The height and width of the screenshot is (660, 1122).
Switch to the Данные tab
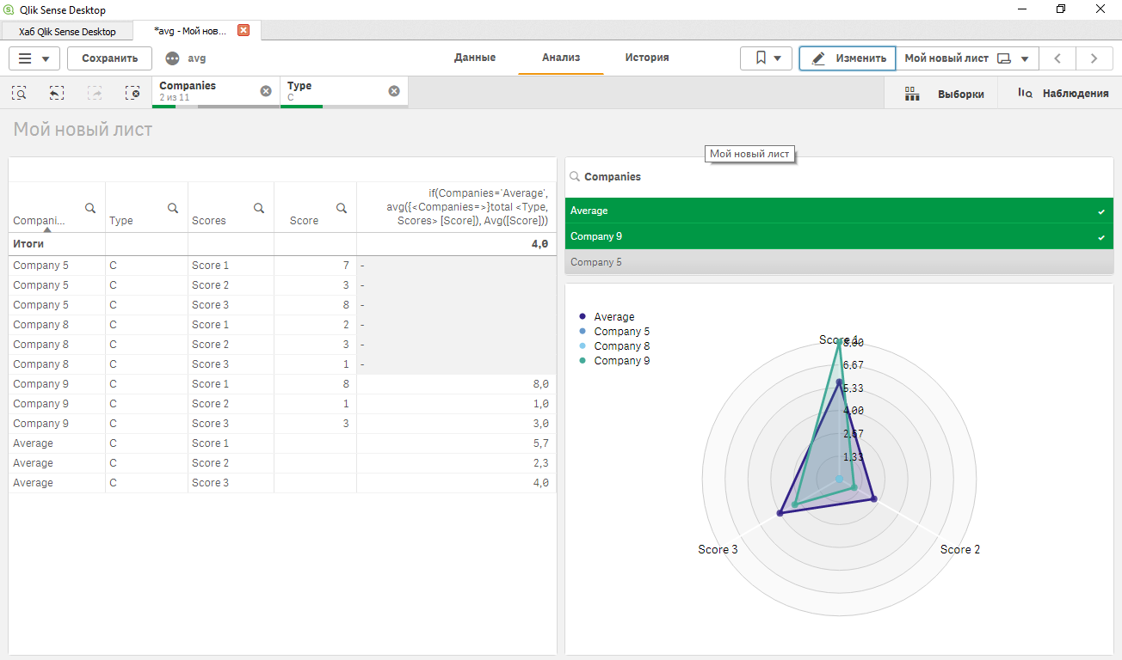point(477,57)
